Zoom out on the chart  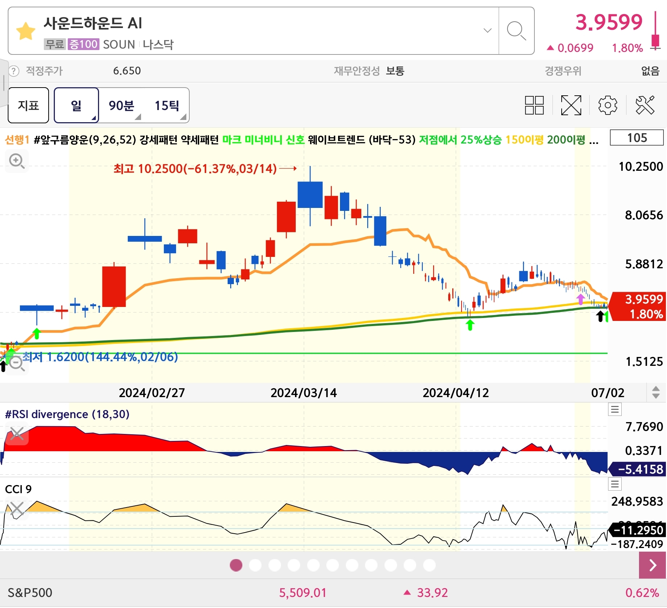tap(17, 364)
